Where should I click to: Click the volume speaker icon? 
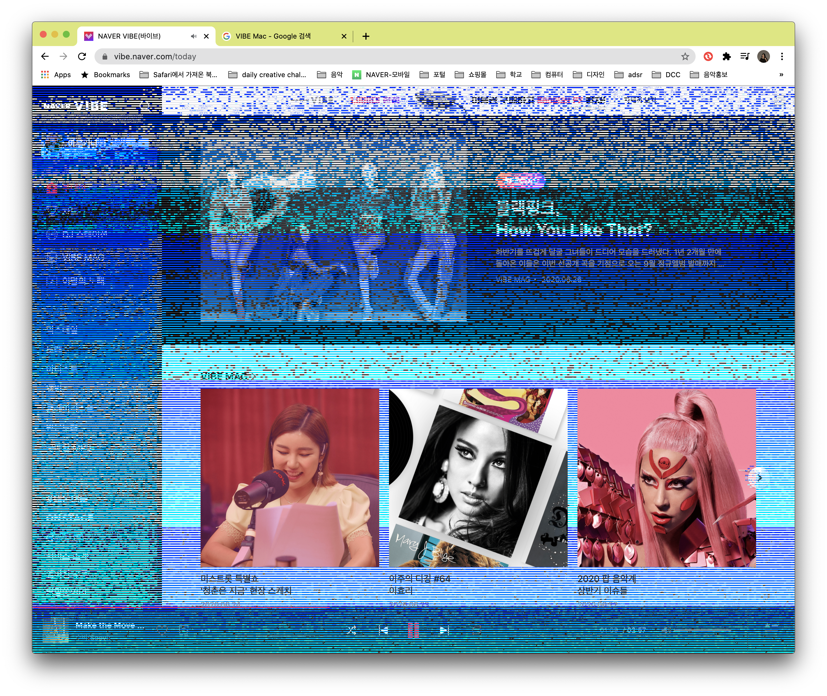tap(666, 630)
